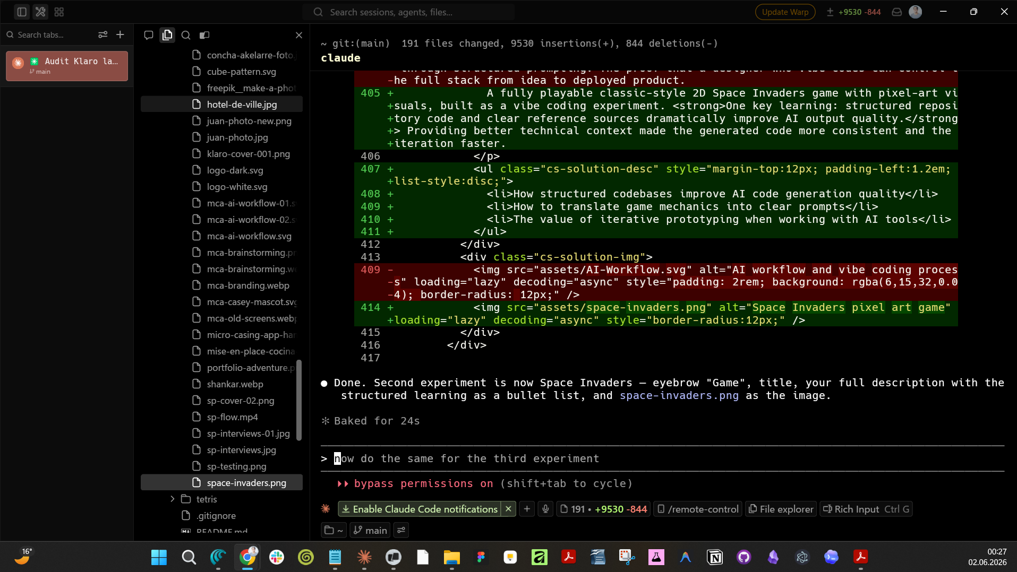Open the File explorer button
Image resolution: width=1017 pixels, height=572 pixels.
coord(781,509)
